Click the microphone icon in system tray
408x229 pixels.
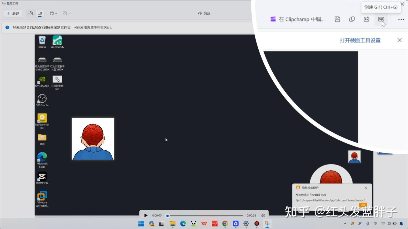pyautogui.click(x=368, y=224)
